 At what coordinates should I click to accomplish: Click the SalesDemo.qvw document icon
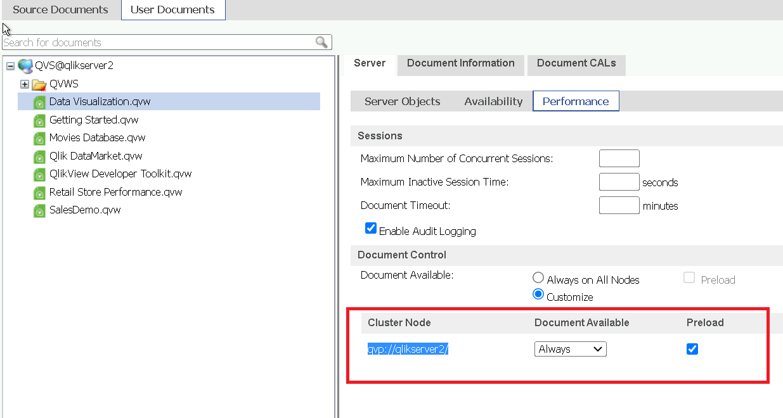[39, 210]
